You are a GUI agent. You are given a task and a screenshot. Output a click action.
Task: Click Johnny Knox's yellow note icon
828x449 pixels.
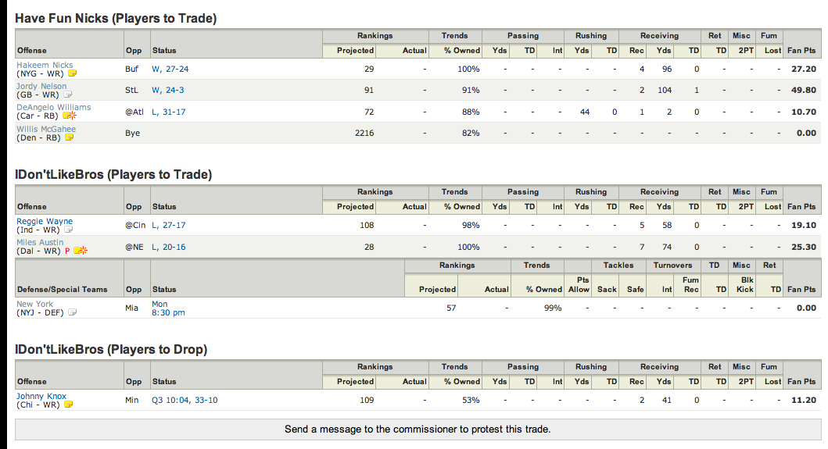click(68, 404)
